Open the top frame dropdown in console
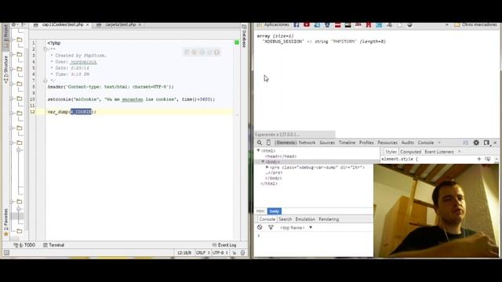Screen dimensions: 502x282 coord(296,228)
